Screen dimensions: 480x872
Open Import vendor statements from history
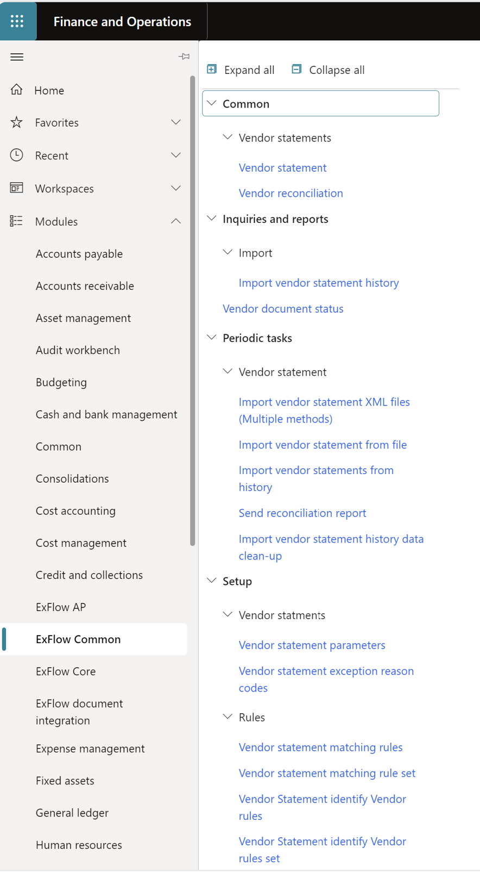pyautogui.click(x=316, y=478)
